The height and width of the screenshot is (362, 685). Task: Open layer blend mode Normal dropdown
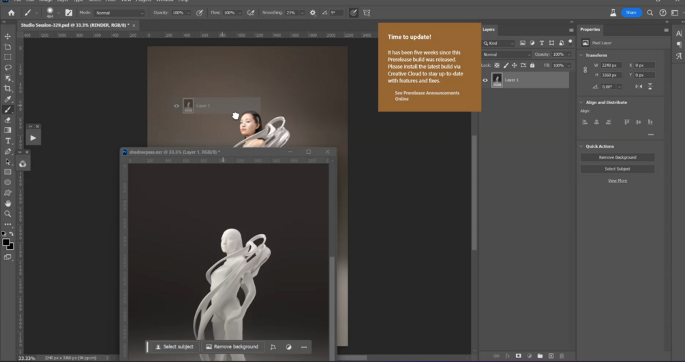point(506,54)
